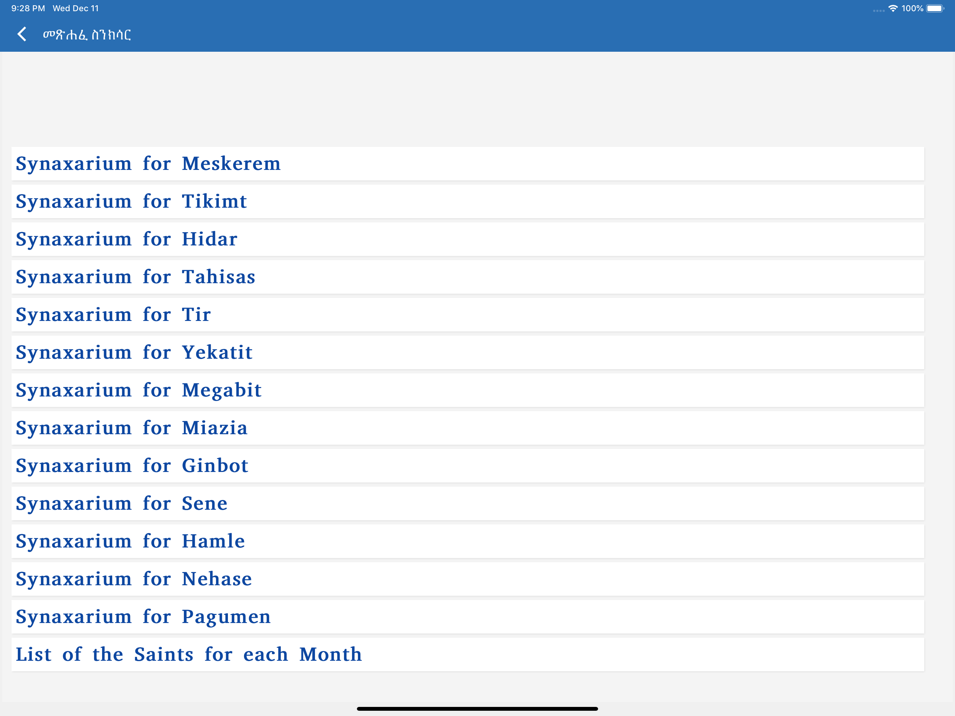Open Synaxarium for Yekatit
This screenshot has width=955, height=716.
[468, 352]
